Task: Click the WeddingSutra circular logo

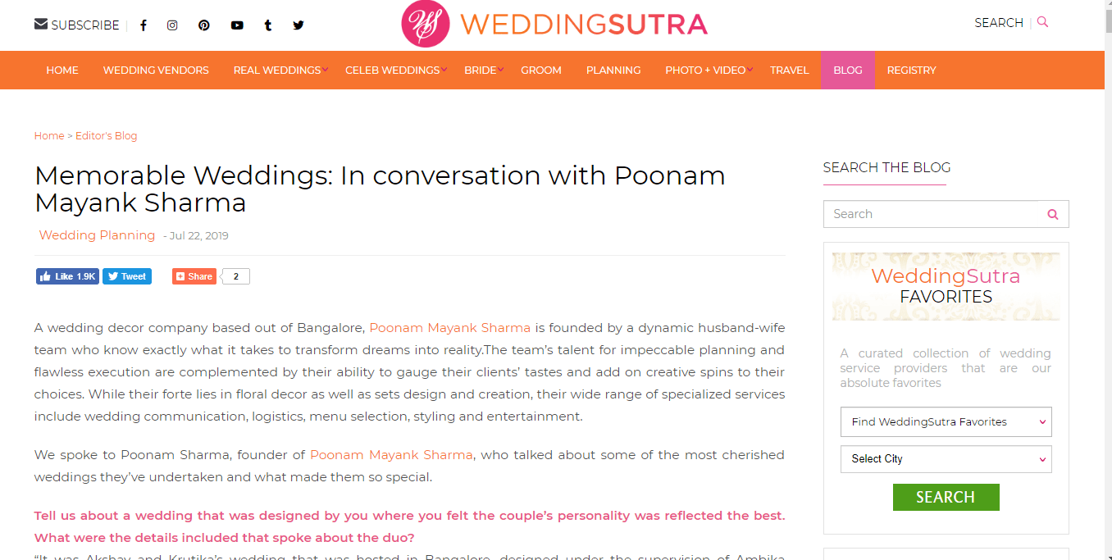Action: coord(426,24)
